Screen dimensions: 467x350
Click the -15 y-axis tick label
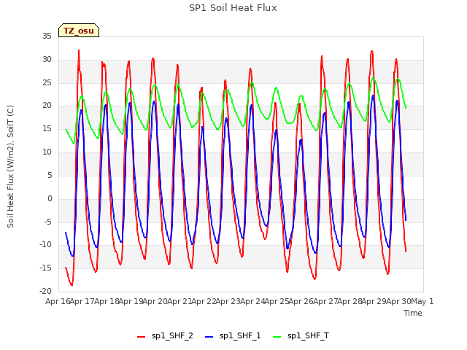(x=46, y=268)
